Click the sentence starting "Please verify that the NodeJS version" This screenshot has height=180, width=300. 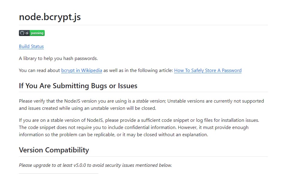(x=75, y=101)
